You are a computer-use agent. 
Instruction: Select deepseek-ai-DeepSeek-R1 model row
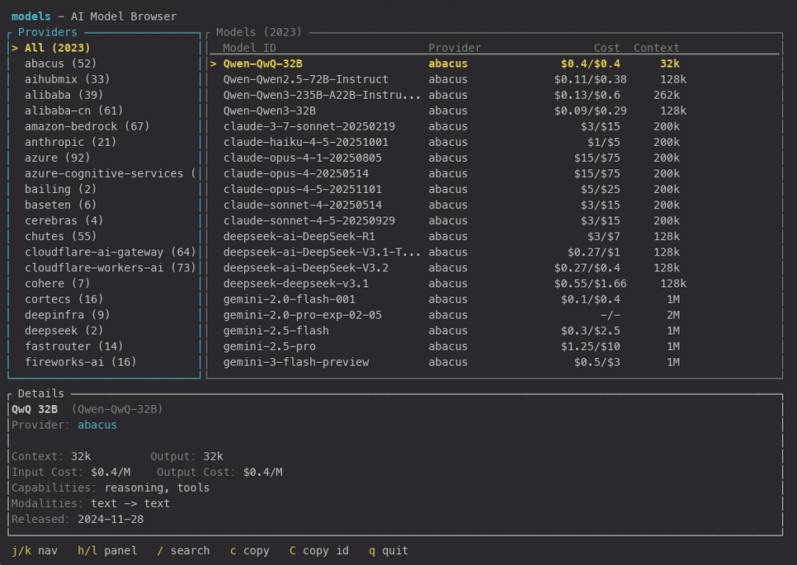tap(299, 236)
